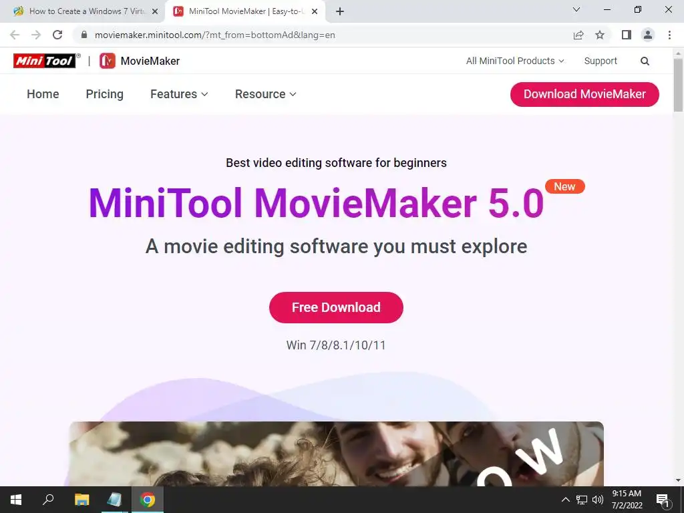Viewport: 684px width, 513px height.
Task: Click the site search magnifier icon
Action: point(645,61)
